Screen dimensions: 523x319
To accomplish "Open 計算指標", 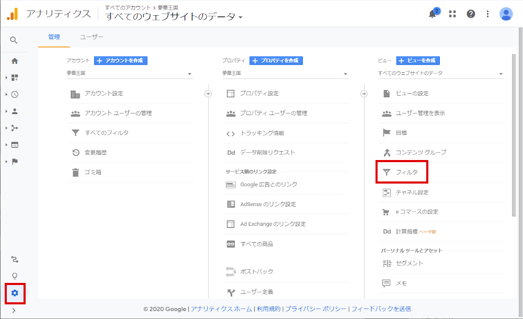I will (441, 232).
